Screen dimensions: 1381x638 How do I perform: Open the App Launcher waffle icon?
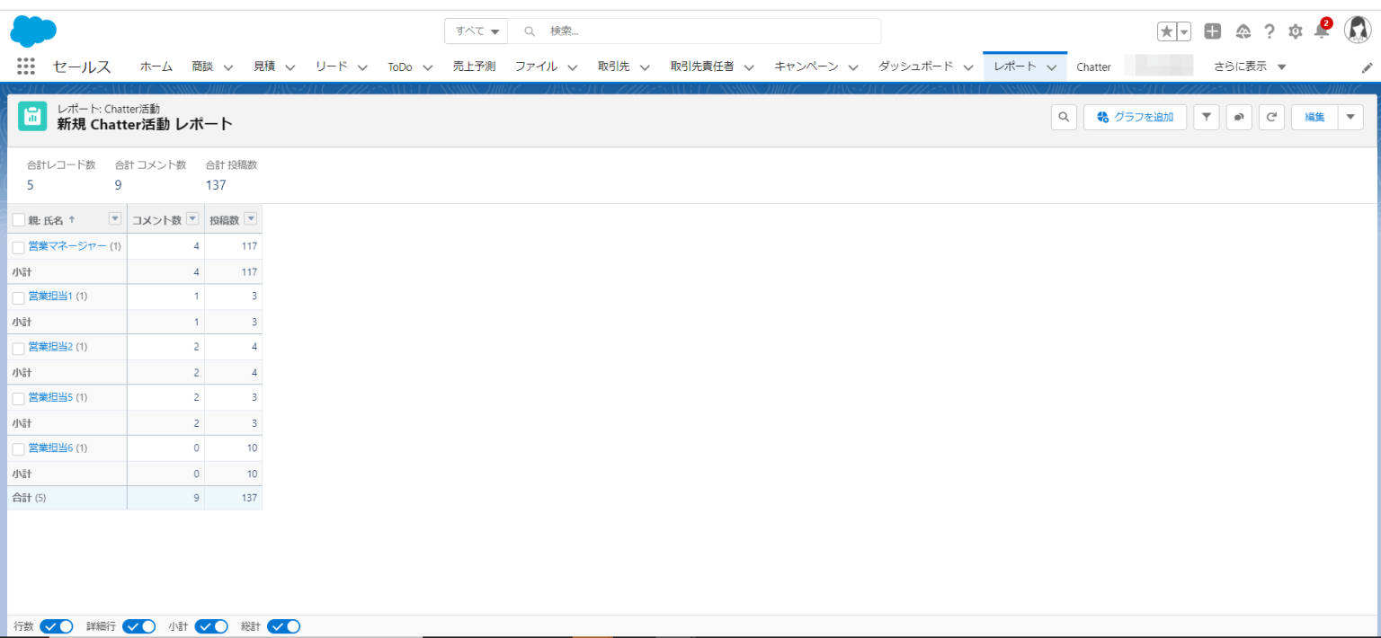[25, 66]
